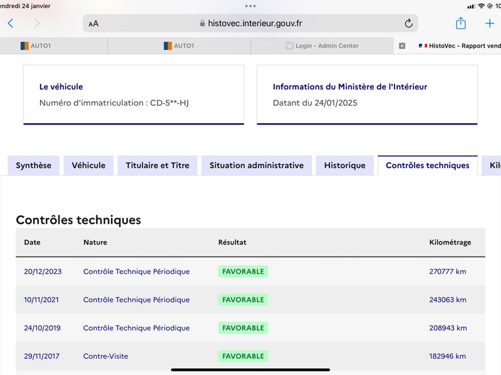The width and height of the screenshot is (501, 375).
Task: Click FAVORABLE badge in the 29/11/2017 row
Action: [243, 356]
